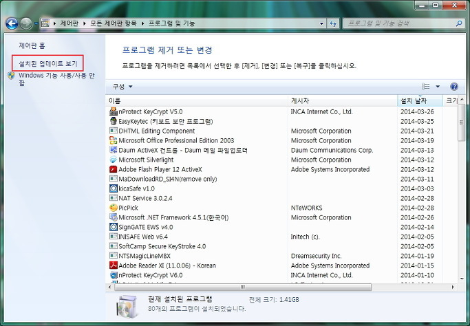Viewport: 470px width, 326px height.
Task: Sort by the 설치 날짜 column header
Action: pos(420,100)
